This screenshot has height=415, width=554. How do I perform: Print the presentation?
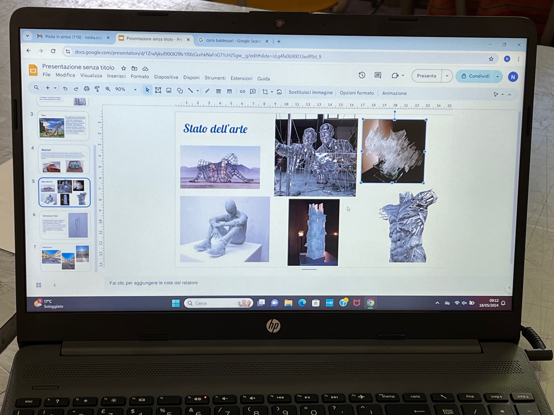pos(87,89)
